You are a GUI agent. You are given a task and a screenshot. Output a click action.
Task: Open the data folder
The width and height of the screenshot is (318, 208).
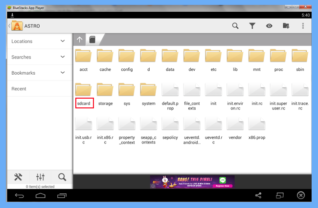point(170,60)
